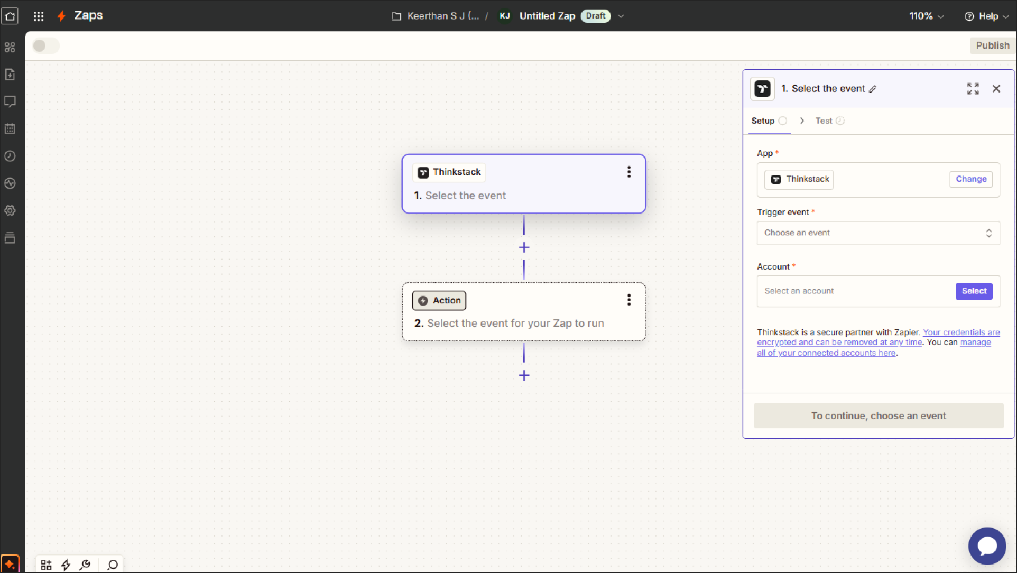Close the Select the event panel
1017x573 pixels.
996,89
